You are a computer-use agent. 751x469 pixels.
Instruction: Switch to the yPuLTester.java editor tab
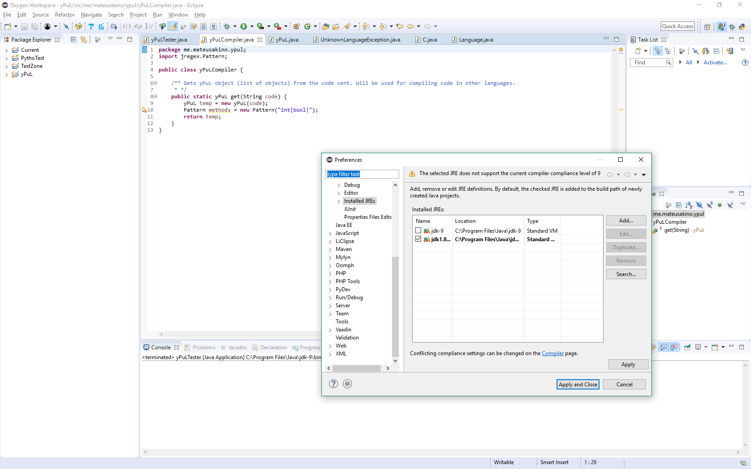coord(169,40)
